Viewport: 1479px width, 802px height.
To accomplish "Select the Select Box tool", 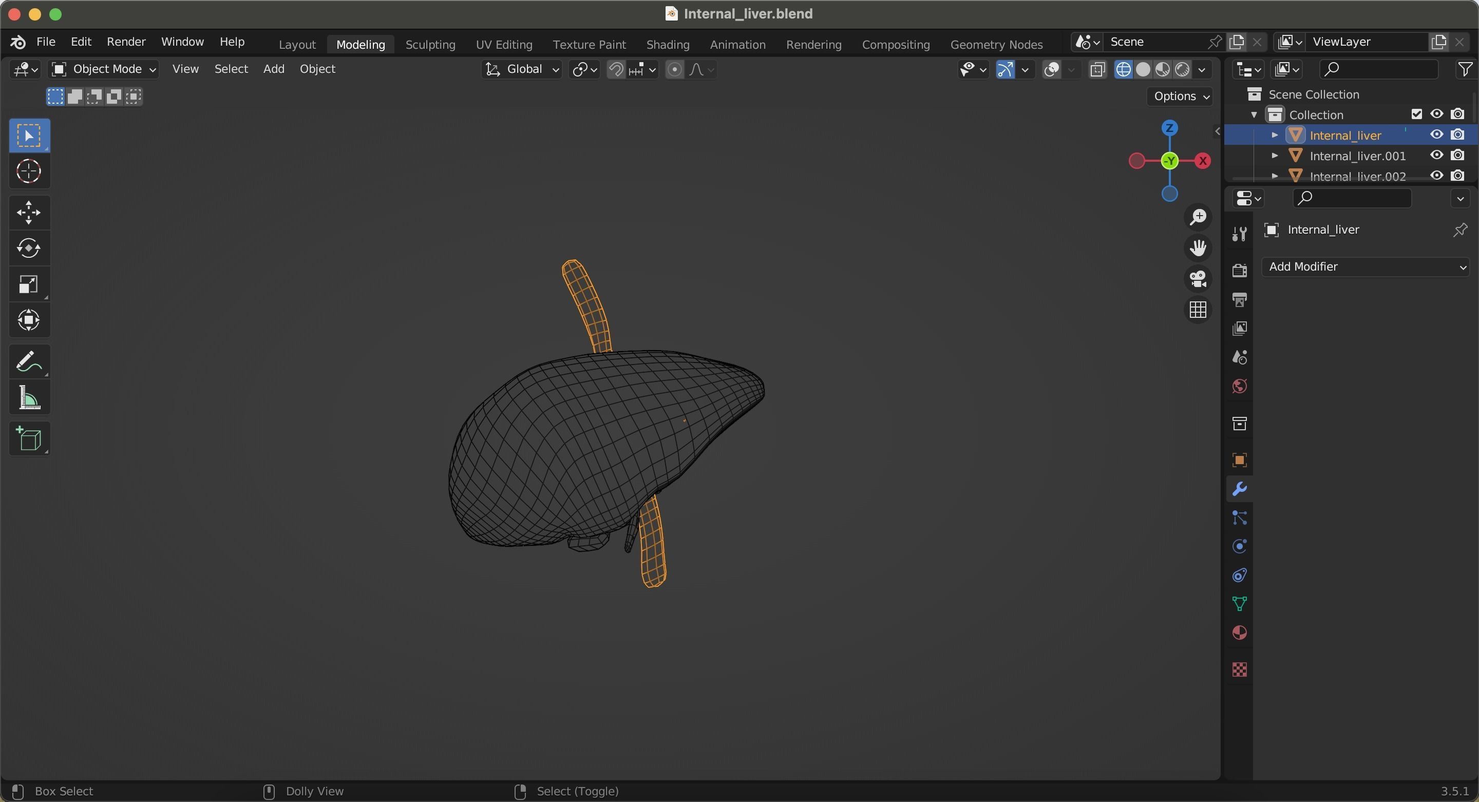I will point(29,136).
